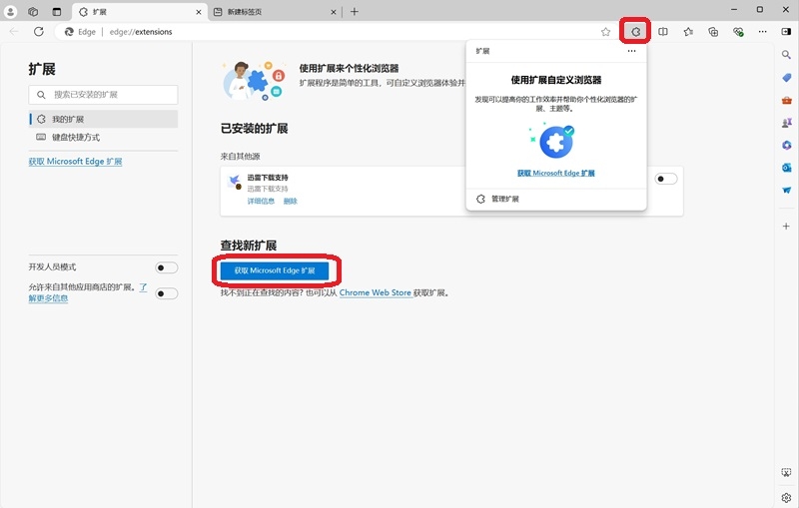The height and width of the screenshot is (508, 799).
Task: Switch to the 新建标签页 tab
Action: click(276, 12)
